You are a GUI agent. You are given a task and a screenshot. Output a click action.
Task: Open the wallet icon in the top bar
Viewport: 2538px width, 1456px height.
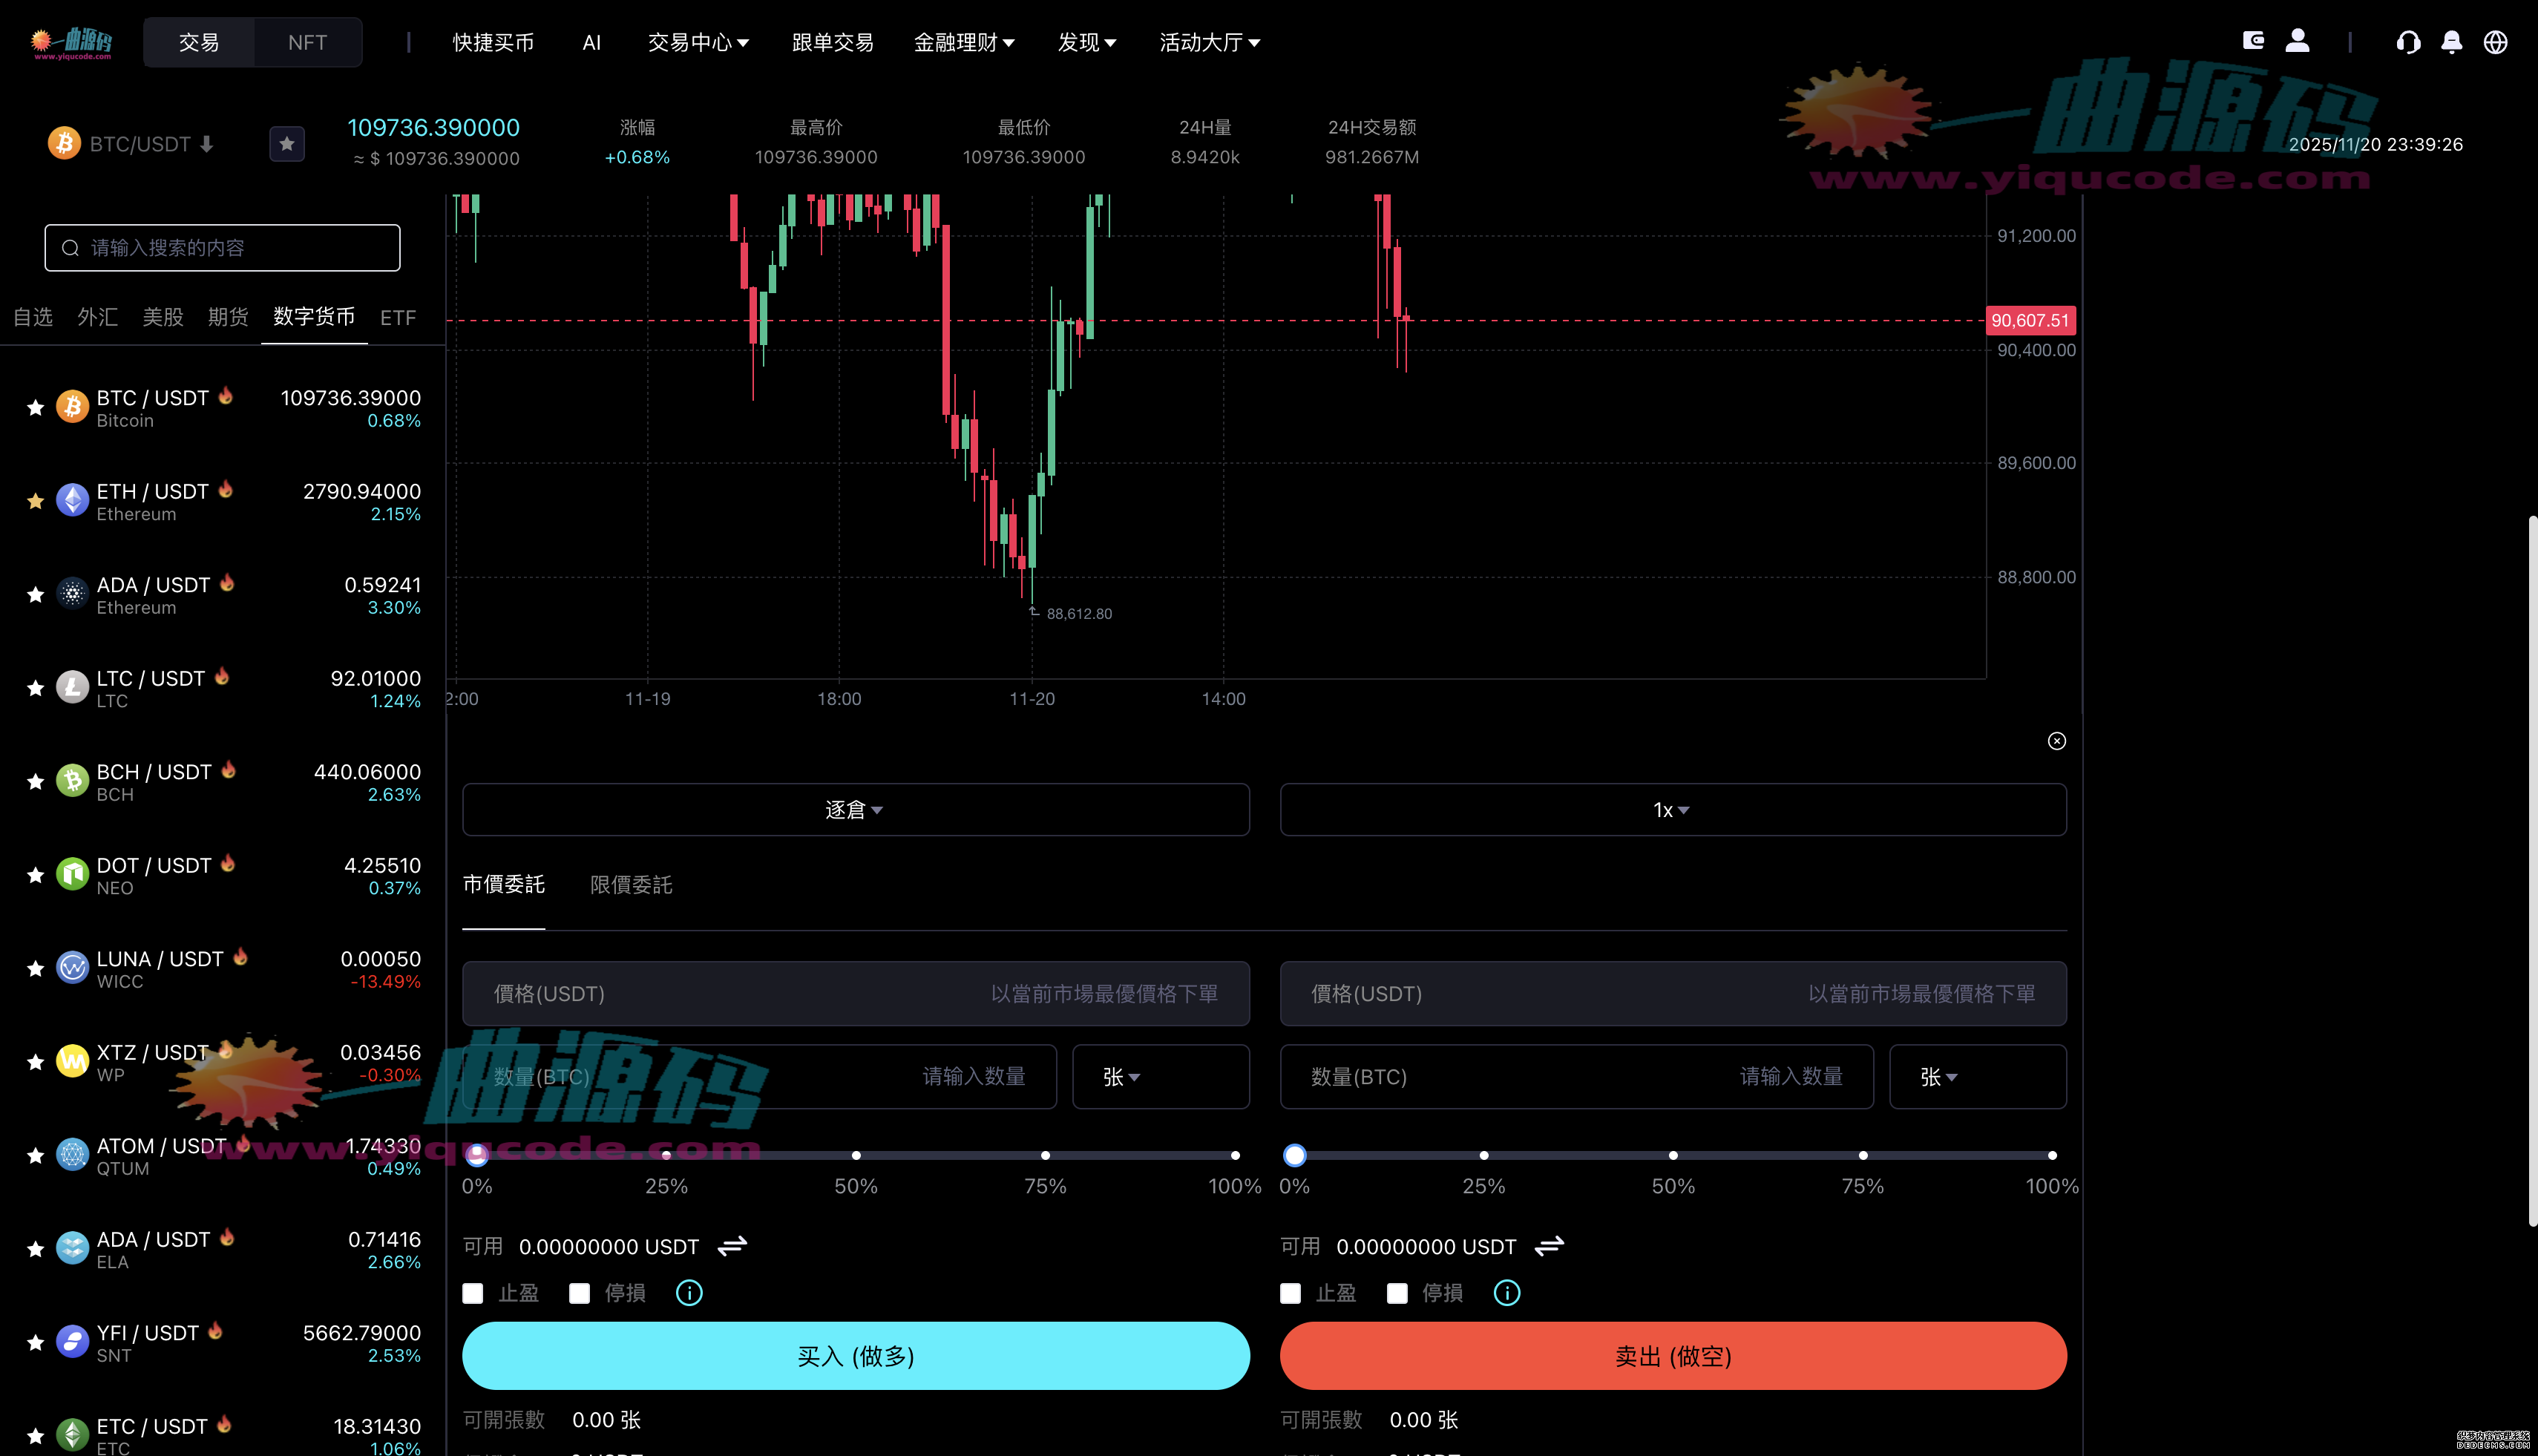[x=2253, y=40]
